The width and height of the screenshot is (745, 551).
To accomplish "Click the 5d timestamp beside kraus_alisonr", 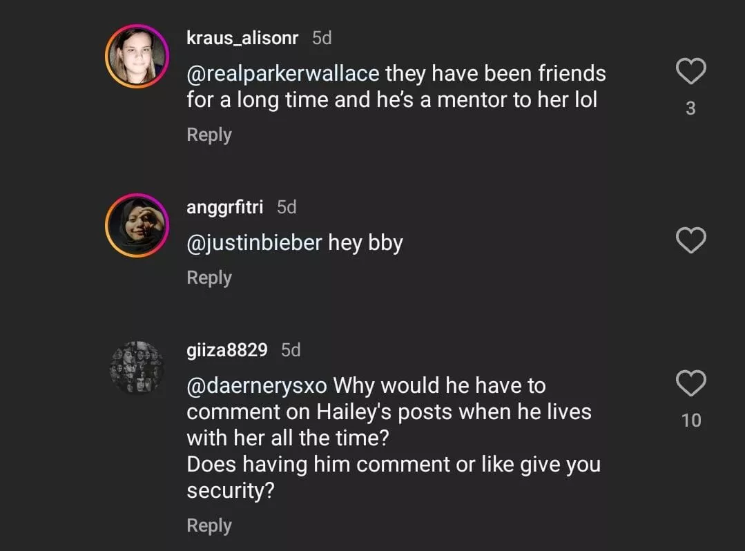I will pyautogui.click(x=322, y=38).
